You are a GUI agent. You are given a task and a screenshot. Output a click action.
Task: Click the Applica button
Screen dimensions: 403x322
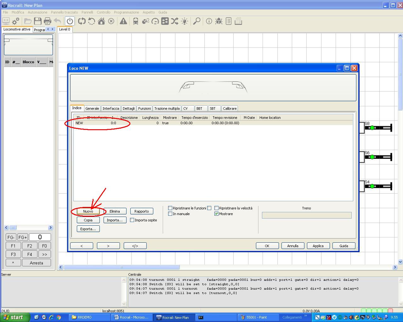tap(318, 246)
